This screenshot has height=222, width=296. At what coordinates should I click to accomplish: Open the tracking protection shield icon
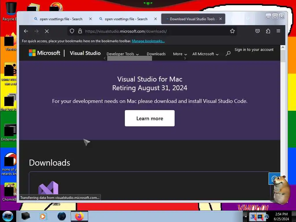[72, 31]
